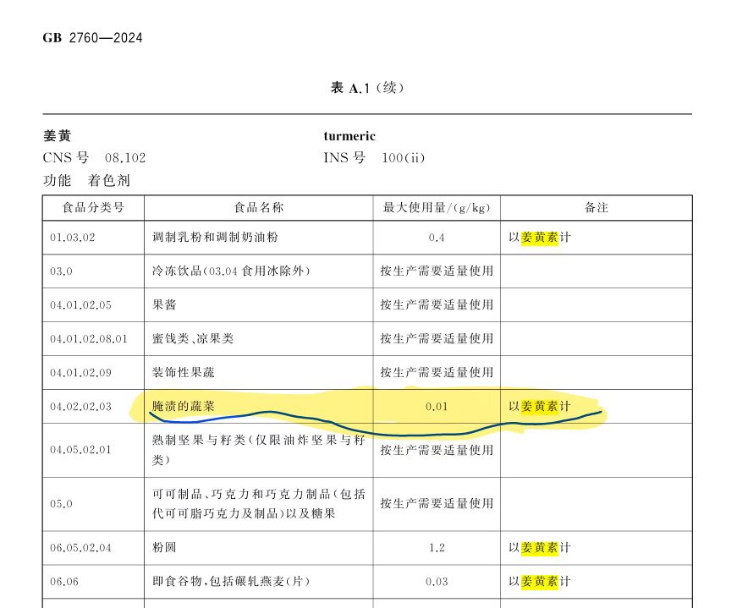Click the yellow-highlighted 腌渍的蔬菜 text
The height and width of the screenshot is (608, 748).
(183, 407)
